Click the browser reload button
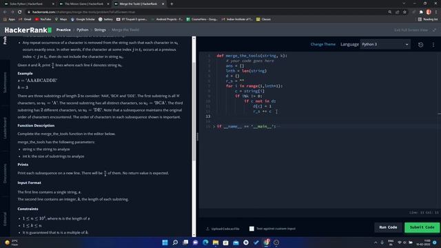This screenshot has width=441, height=248. pyautogui.click(x=20, y=12)
